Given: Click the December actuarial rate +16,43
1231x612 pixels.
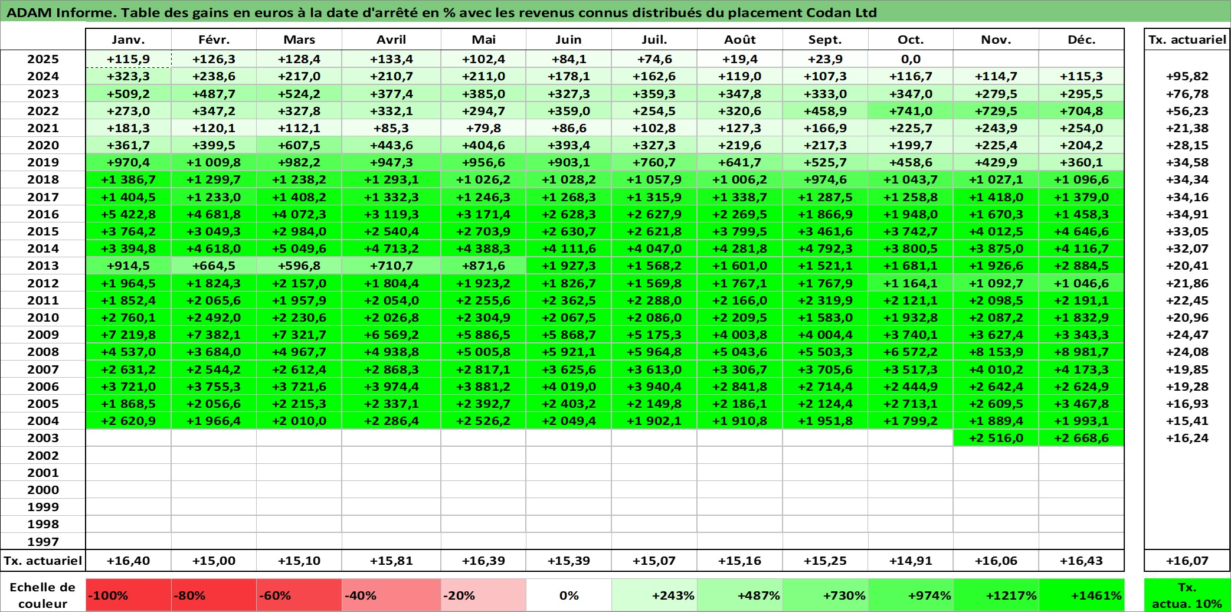Looking at the screenshot, I should click(1081, 561).
